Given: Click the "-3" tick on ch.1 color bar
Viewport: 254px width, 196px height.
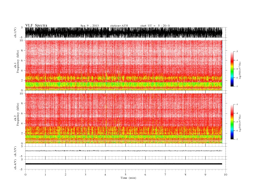Looking at the screenshot, I should click(x=236, y=52).
